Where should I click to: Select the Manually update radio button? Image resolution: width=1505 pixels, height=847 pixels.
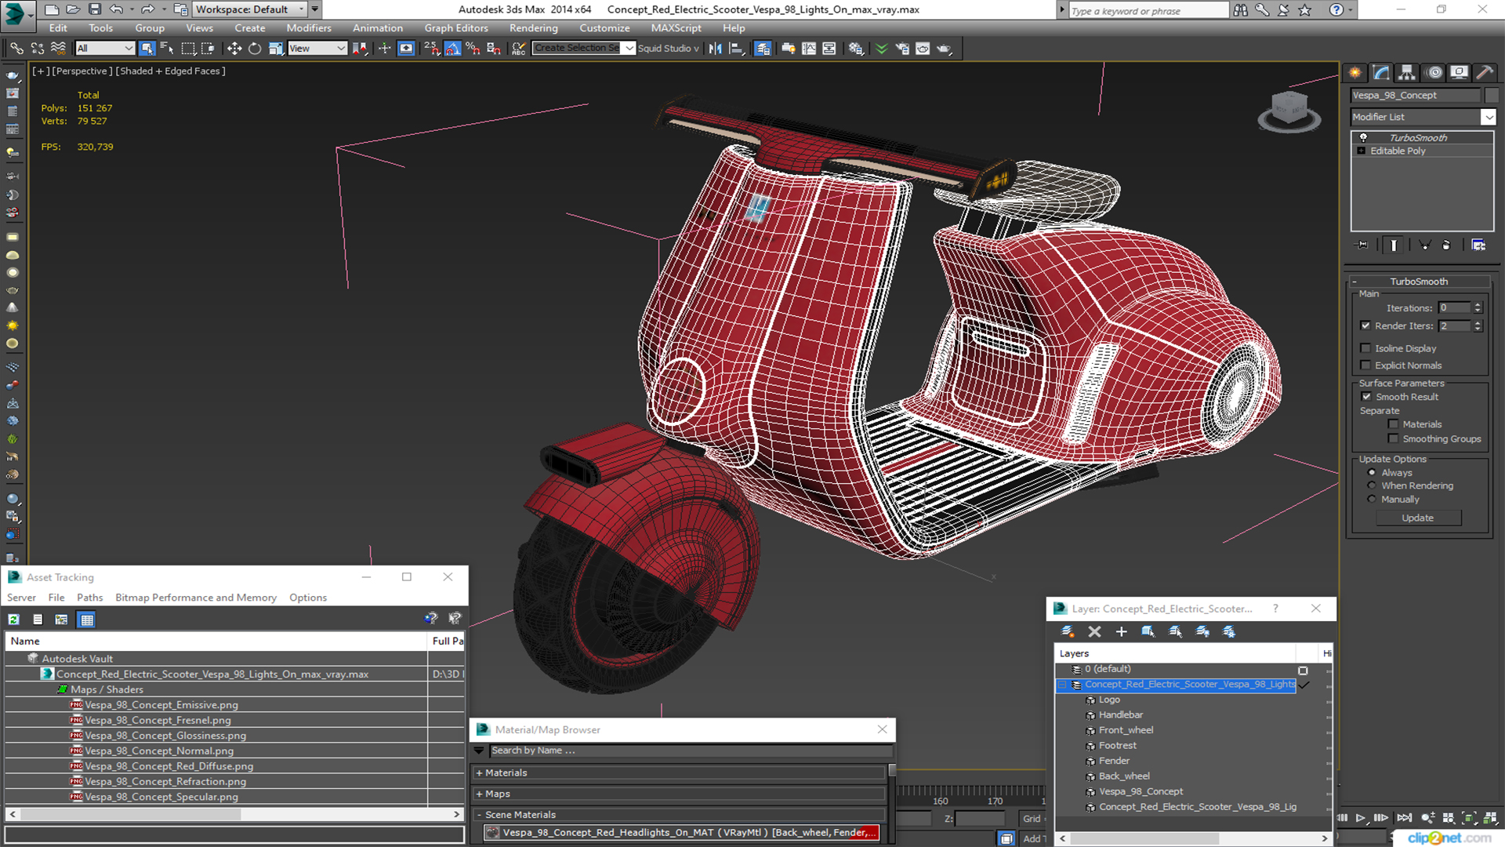(x=1372, y=500)
